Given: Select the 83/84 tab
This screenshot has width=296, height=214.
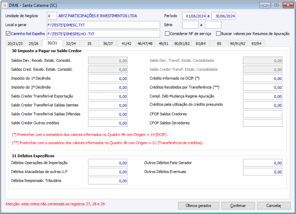Looking at the screenshot, I should 200,44.
